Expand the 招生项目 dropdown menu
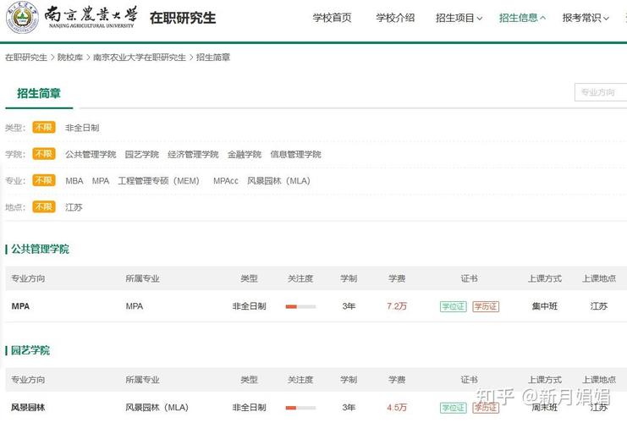Screen dimensions: 627x423 click(459, 18)
